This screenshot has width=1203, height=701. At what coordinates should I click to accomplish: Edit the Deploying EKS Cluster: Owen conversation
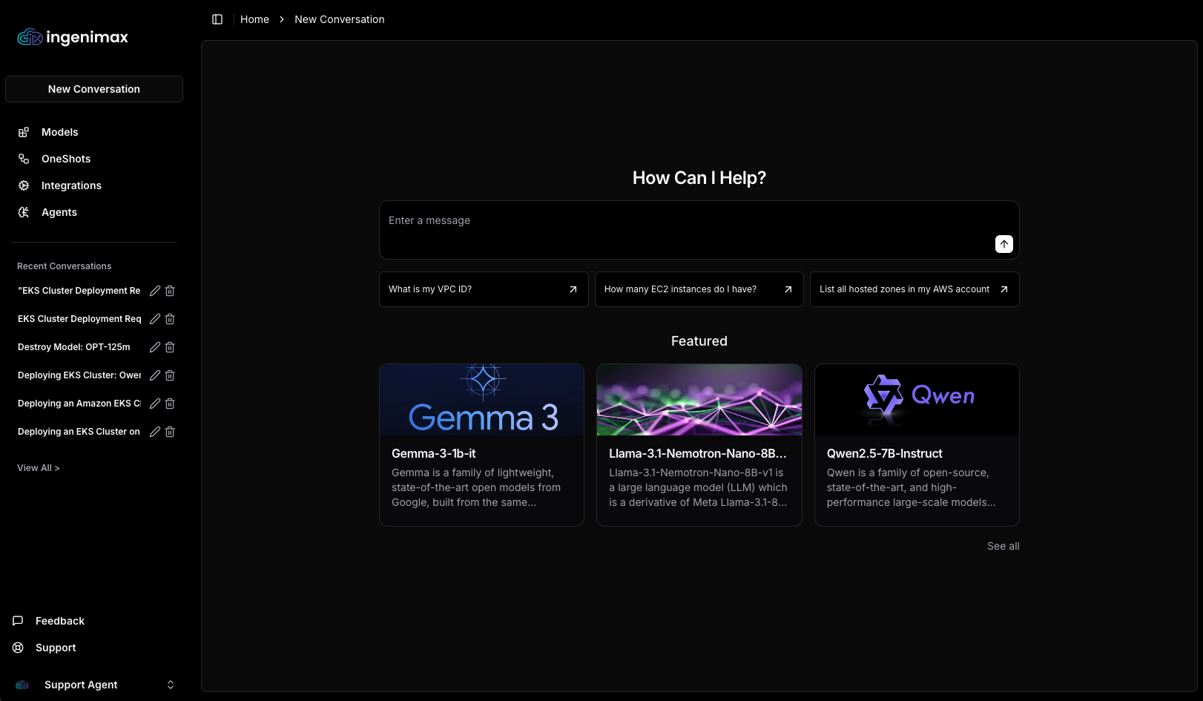[x=155, y=375]
